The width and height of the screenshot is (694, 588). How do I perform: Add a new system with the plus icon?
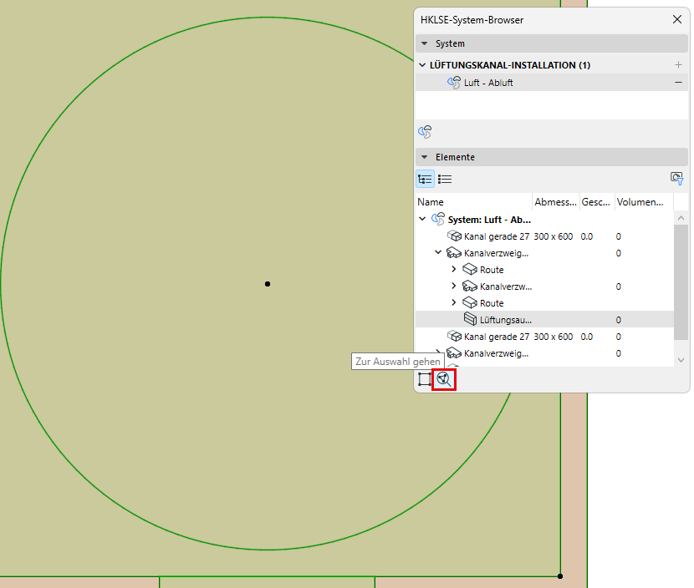tap(678, 65)
